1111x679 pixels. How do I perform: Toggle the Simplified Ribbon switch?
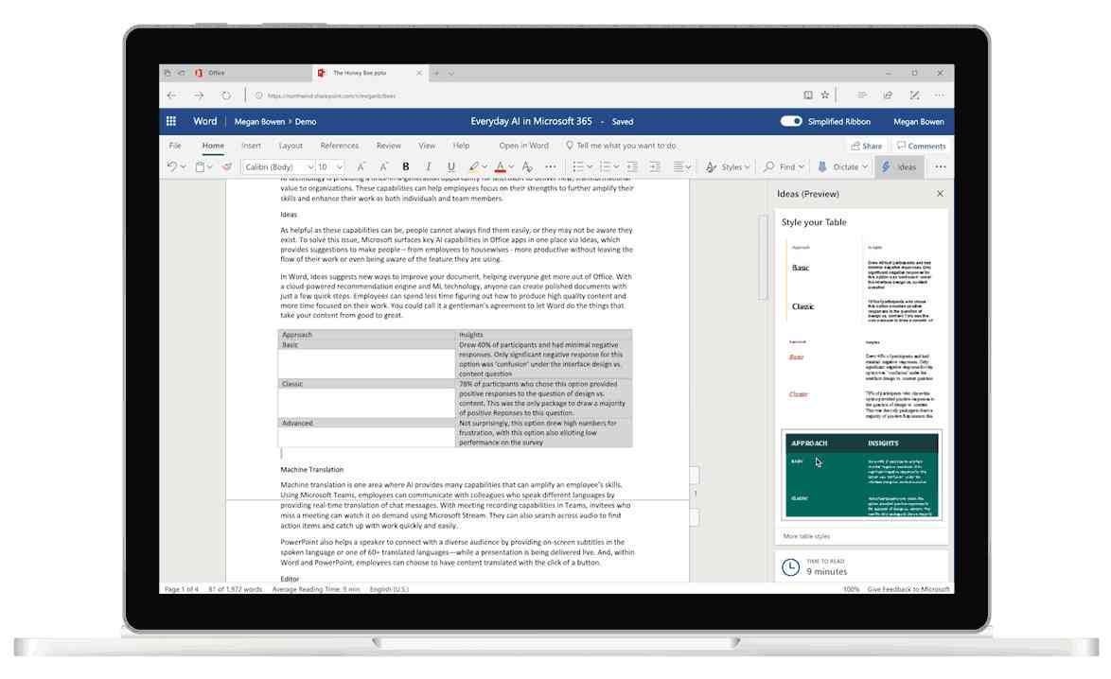pyautogui.click(x=791, y=121)
